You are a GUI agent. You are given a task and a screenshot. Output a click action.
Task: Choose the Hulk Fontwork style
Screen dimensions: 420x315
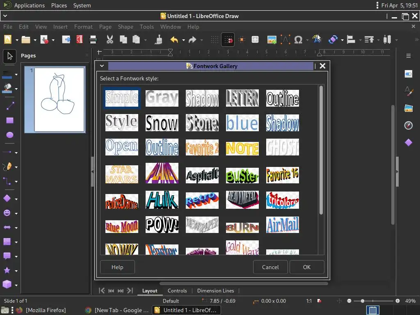pyautogui.click(x=162, y=200)
